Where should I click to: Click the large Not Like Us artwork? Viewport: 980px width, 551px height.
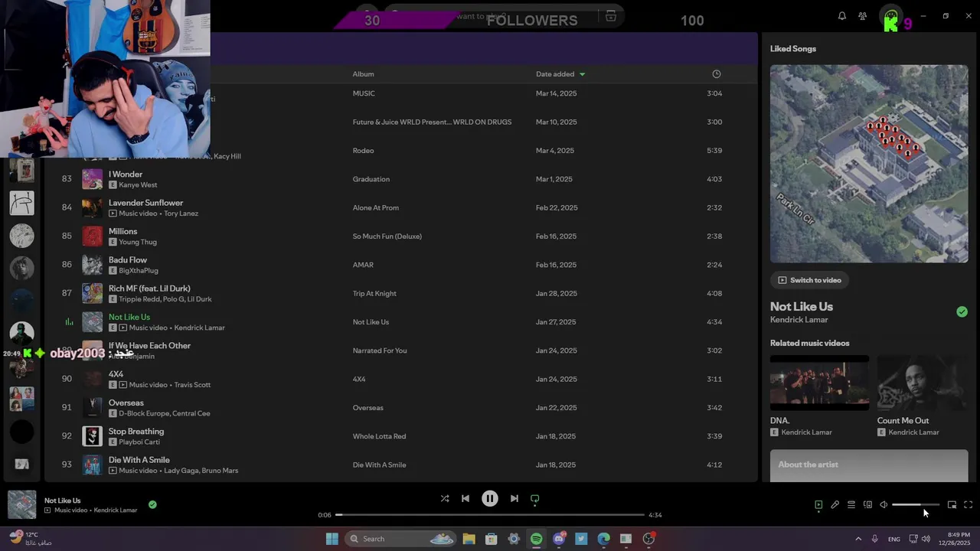(x=869, y=164)
